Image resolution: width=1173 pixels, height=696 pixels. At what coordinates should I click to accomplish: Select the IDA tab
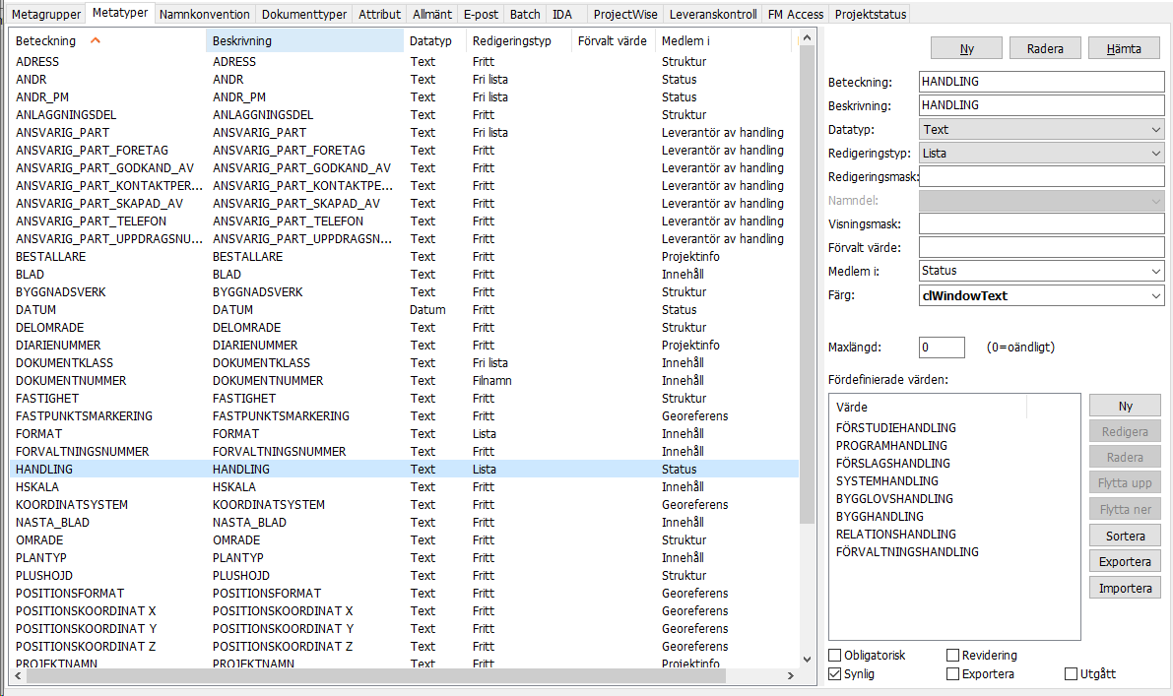[561, 14]
